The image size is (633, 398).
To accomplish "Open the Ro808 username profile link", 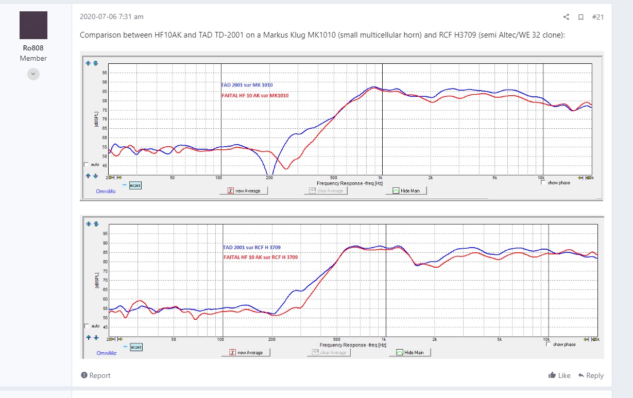I will (33, 48).
